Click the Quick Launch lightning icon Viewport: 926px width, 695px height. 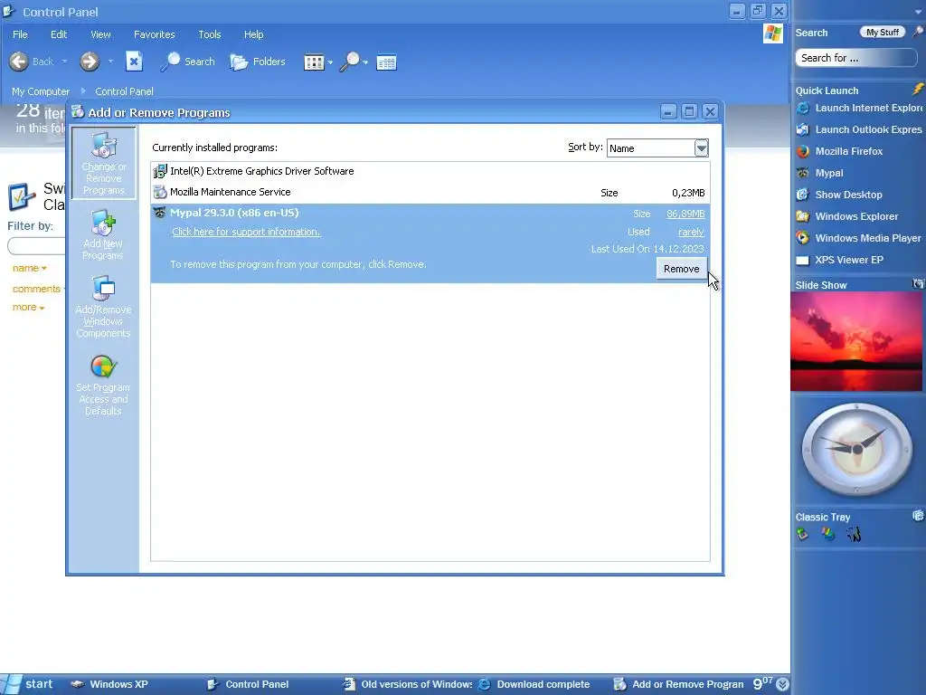[x=918, y=90]
